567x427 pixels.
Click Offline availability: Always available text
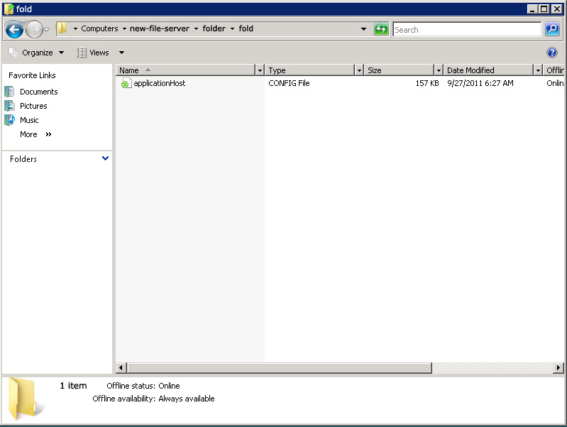[153, 399]
